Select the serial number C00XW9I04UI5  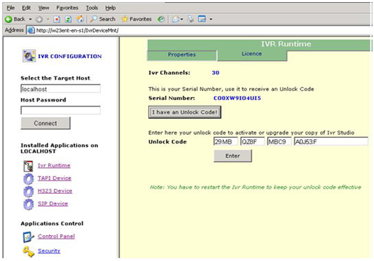click(237, 98)
